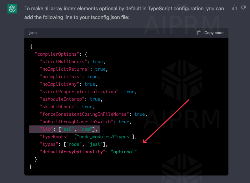Click the "types" key

[x=49, y=144]
